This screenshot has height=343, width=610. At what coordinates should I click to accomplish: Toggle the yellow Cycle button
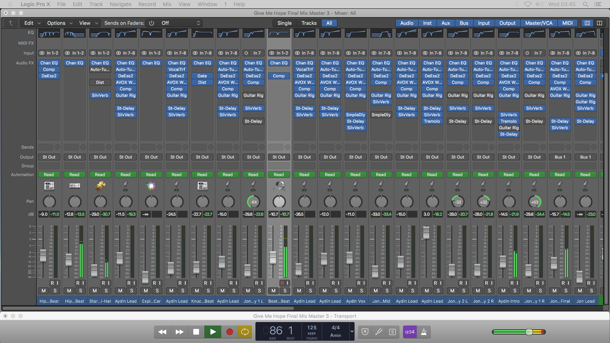click(245, 332)
